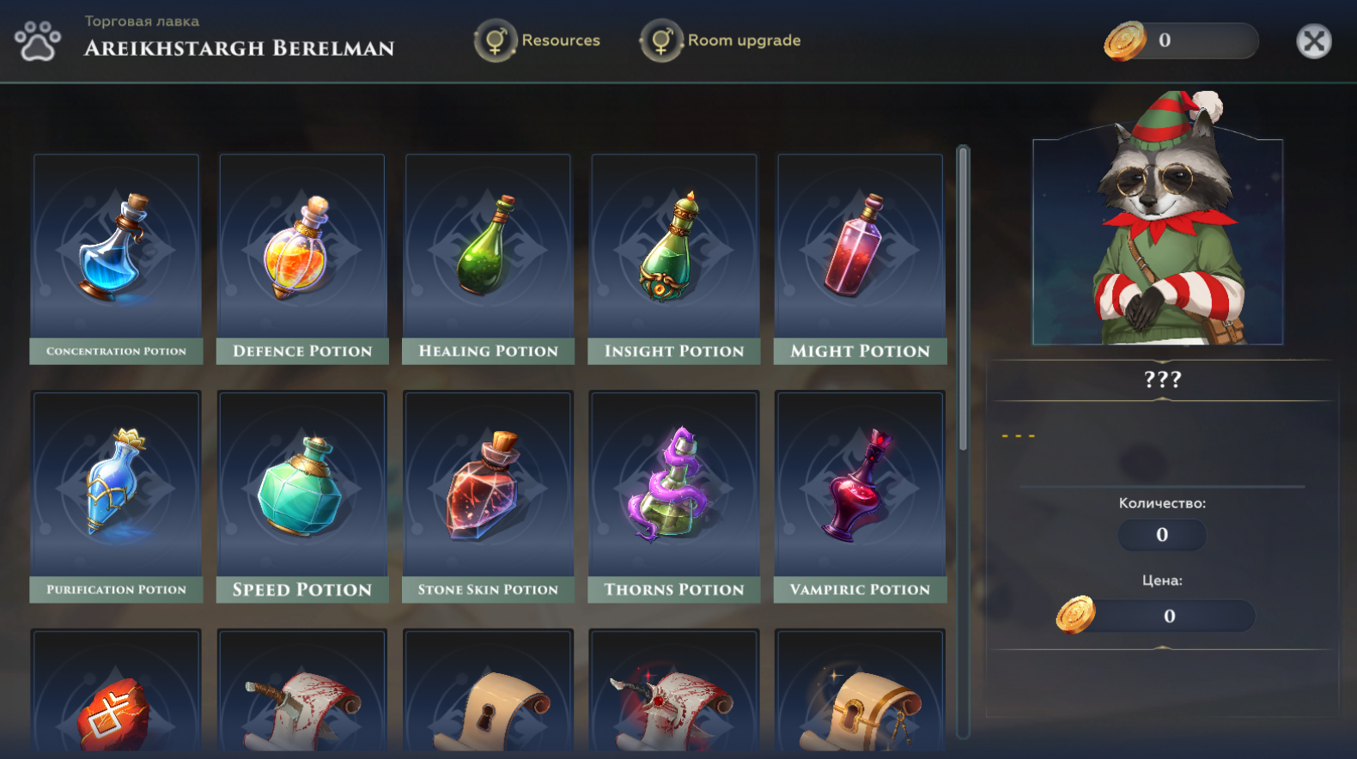Select the Purification Potion flask
This screenshot has height=759, width=1357.
116,496
